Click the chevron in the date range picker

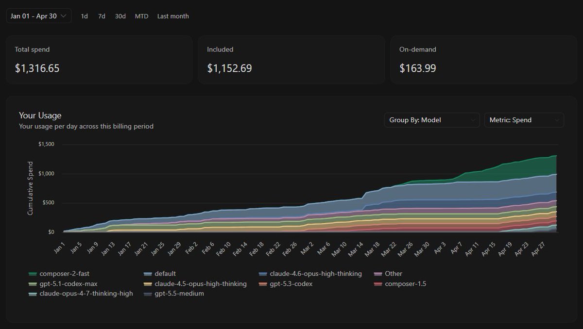tap(64, 16)
